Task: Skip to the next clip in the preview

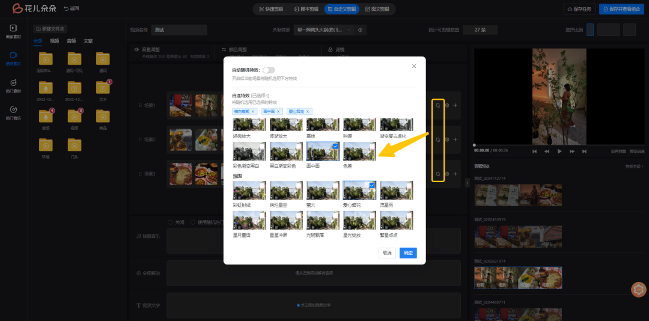Action: point(585,151)
